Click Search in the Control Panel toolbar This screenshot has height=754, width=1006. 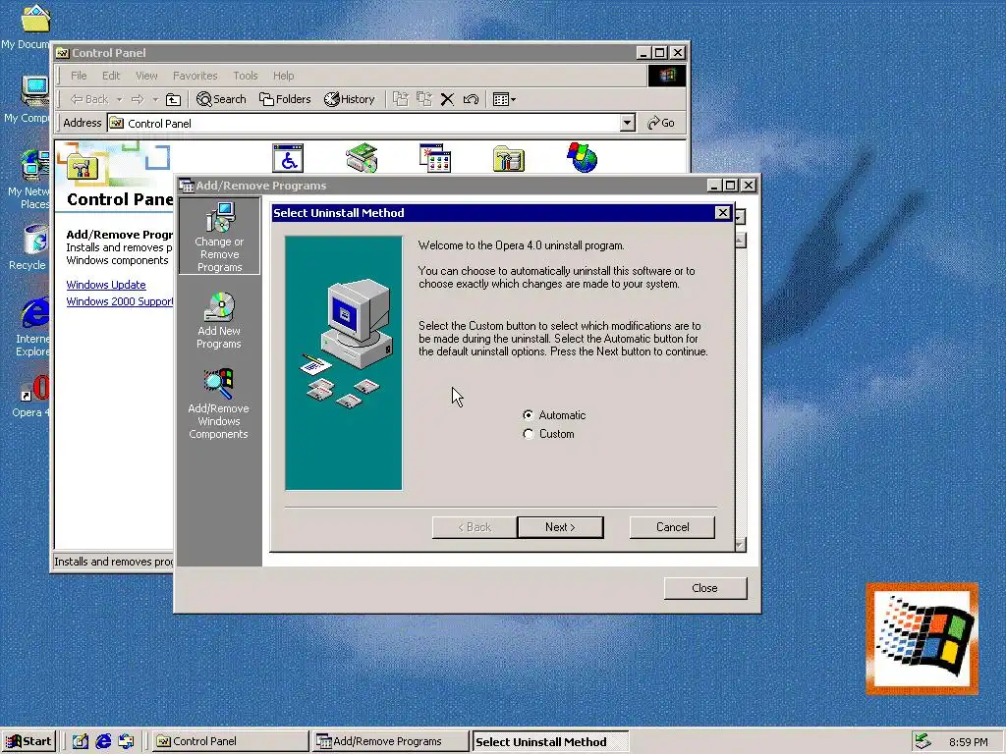pyautogui.click(x=221, y=99)
